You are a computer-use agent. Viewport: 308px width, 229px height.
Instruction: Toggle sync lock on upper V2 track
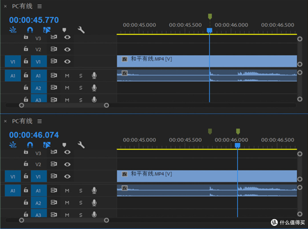[54, 49]
